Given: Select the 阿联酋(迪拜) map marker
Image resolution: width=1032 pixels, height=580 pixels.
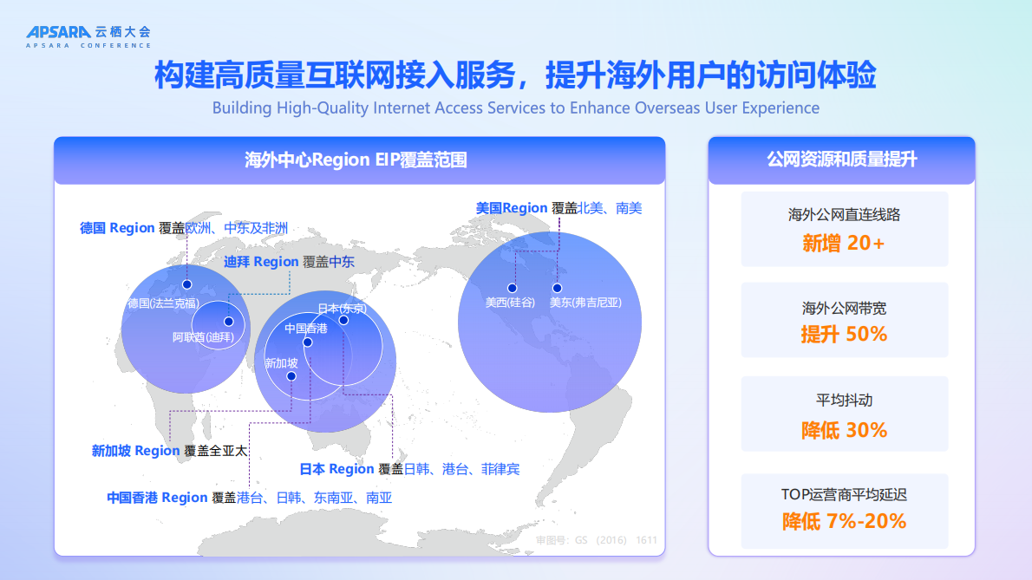Looking at the screenshot, I should (231, 323).
